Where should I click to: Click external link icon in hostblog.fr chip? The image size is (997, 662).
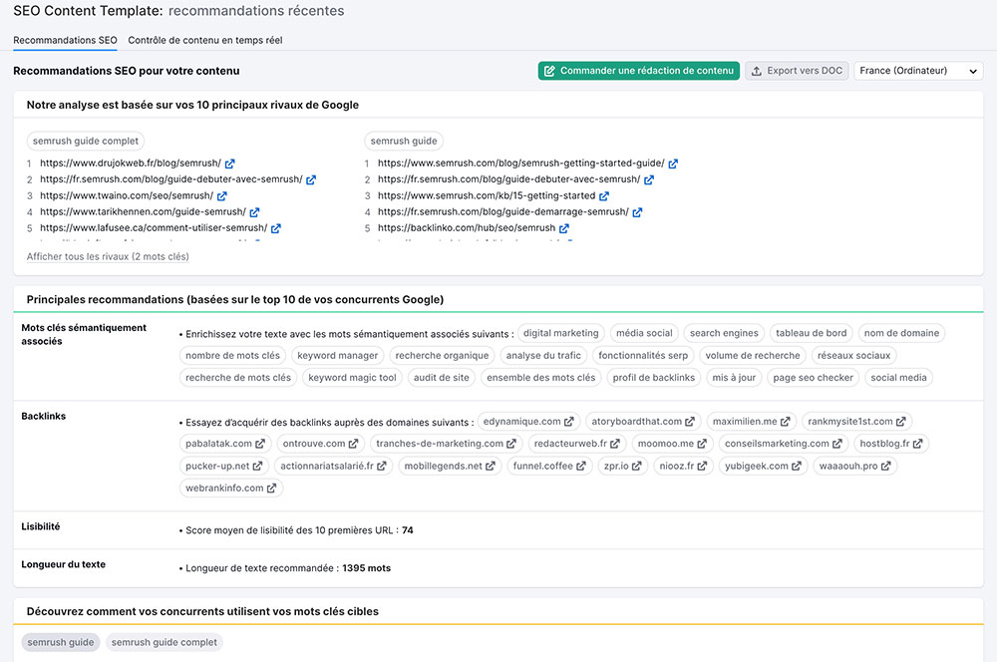917,444
